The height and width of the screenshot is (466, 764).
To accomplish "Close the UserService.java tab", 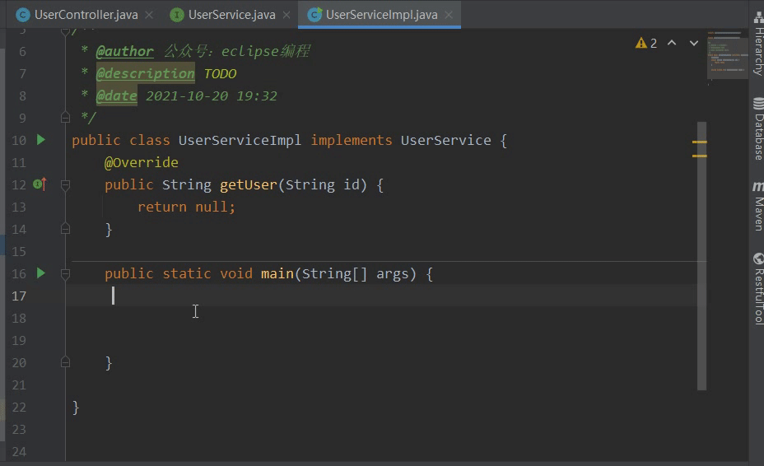I will 286,15.
